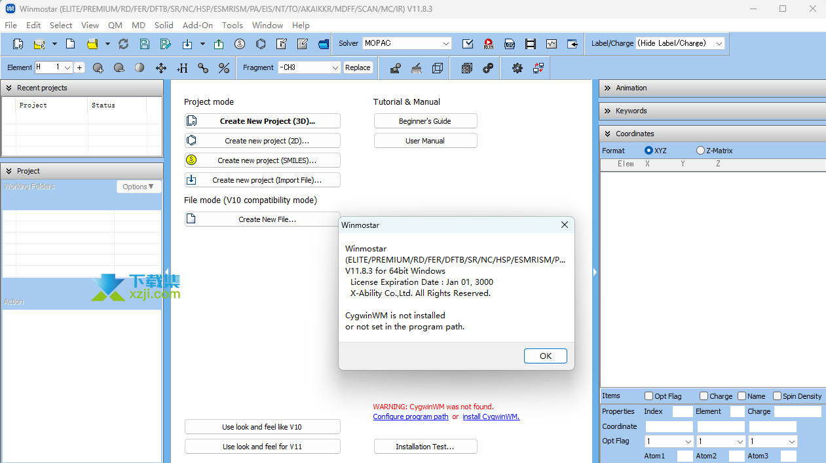Image resolution: width=826 pixels, height=463 pixels.
Task: Click the add atom sphere-plus icon
Action: coord(98,67)
